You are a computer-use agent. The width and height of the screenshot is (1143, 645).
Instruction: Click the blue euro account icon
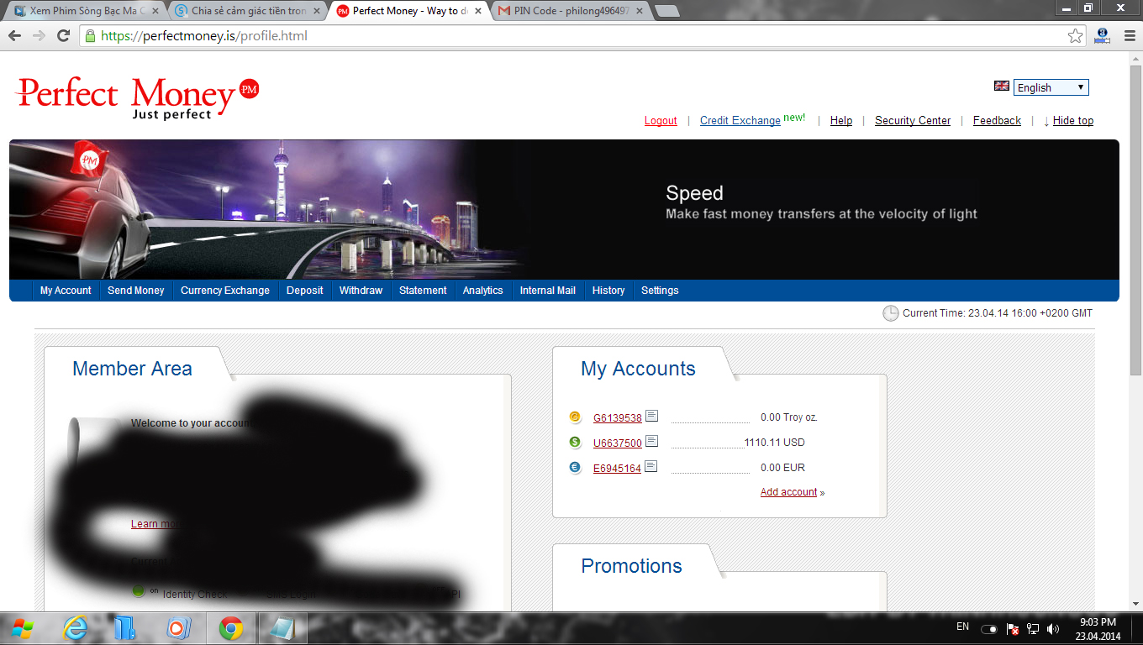(575, 468)
